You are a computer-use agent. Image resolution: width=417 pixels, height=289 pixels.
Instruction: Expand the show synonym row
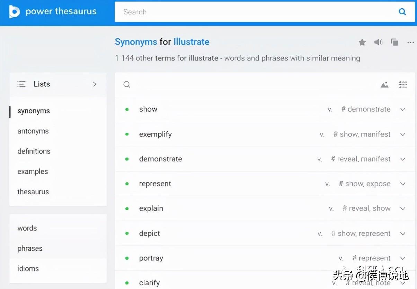(403, 109)
